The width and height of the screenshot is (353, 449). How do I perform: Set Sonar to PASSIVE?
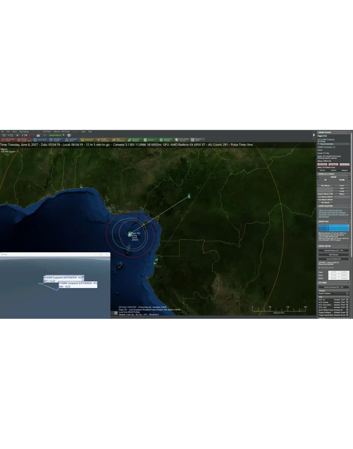[x=344, y=275]
